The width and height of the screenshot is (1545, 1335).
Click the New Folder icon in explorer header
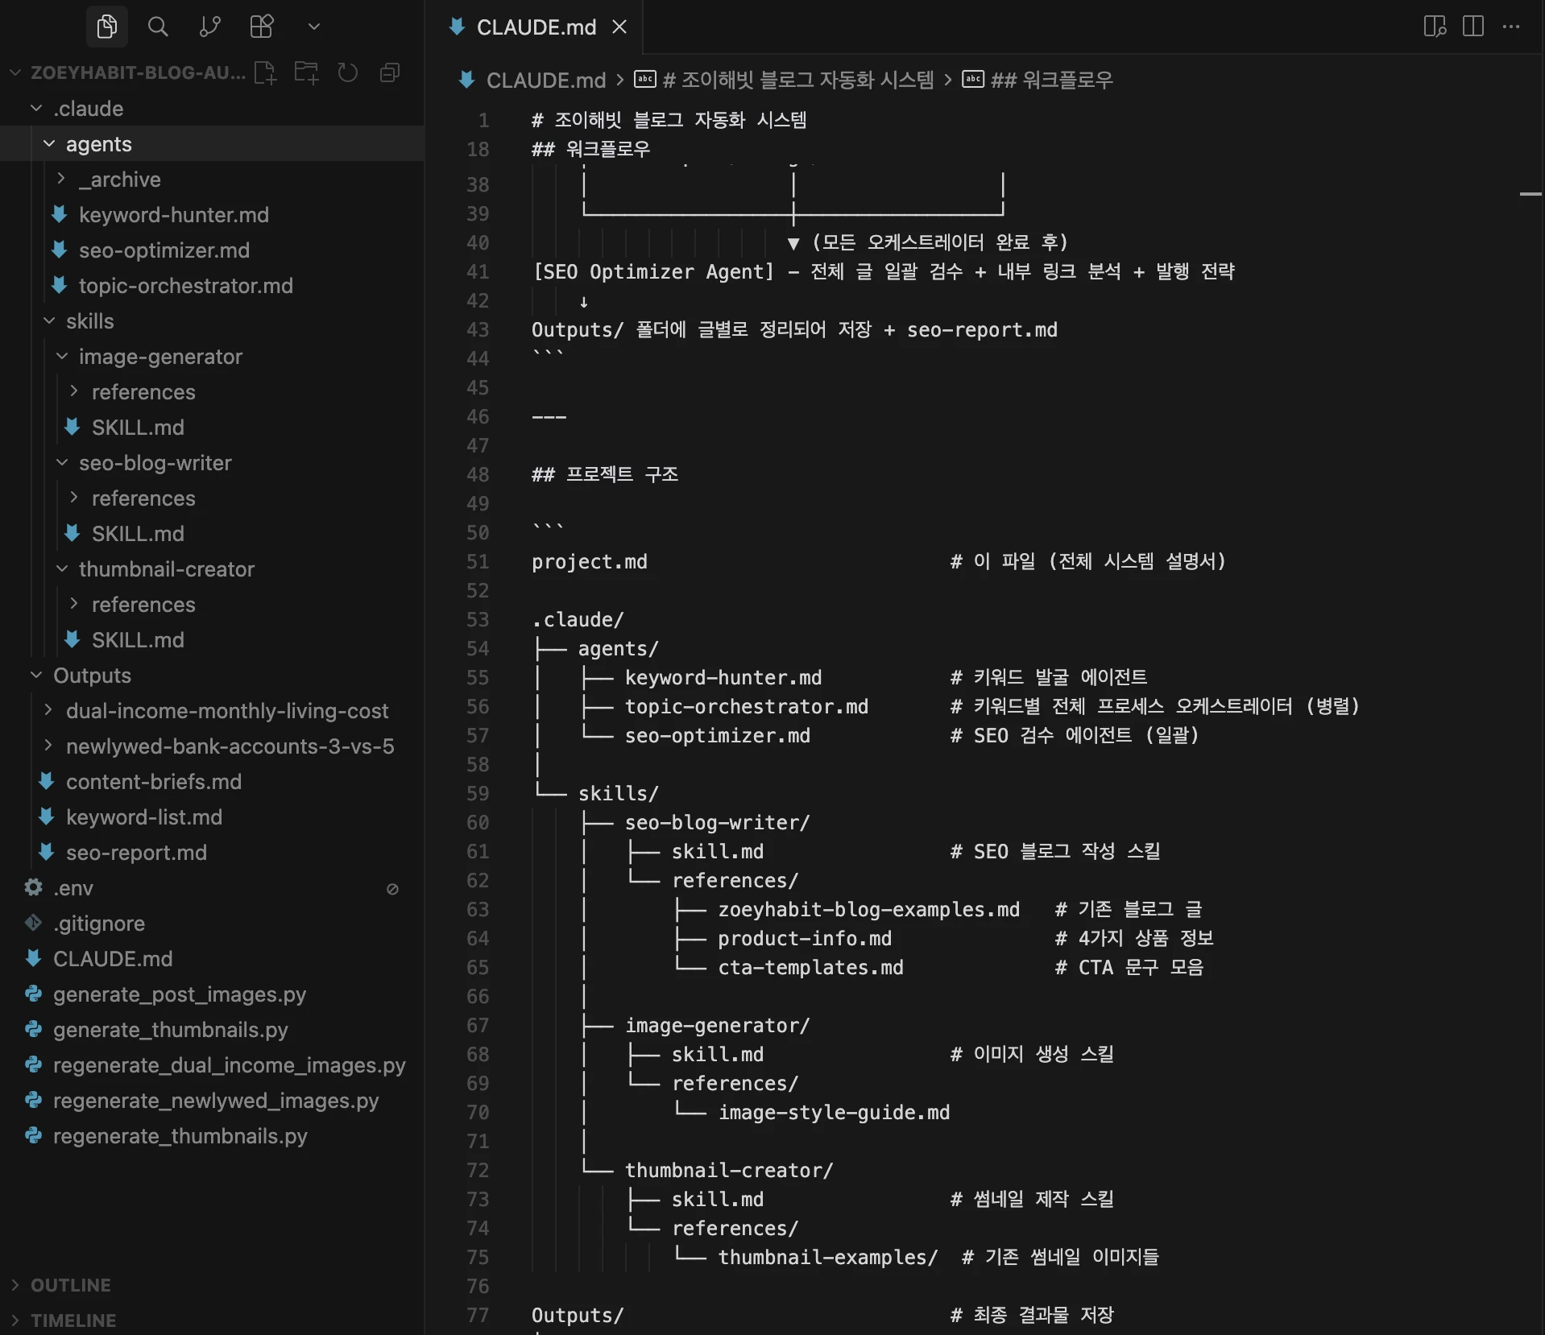(x=306, y=72)
